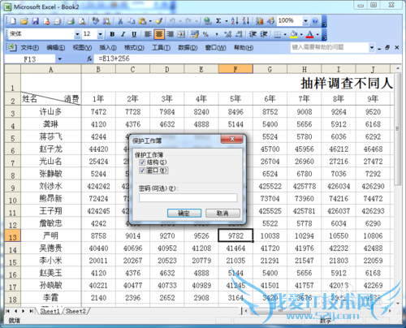
Task: Select row 15 header
Action: tap(13, 261)
